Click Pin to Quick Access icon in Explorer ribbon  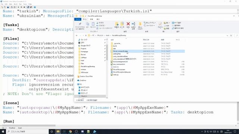click(80, 24)
